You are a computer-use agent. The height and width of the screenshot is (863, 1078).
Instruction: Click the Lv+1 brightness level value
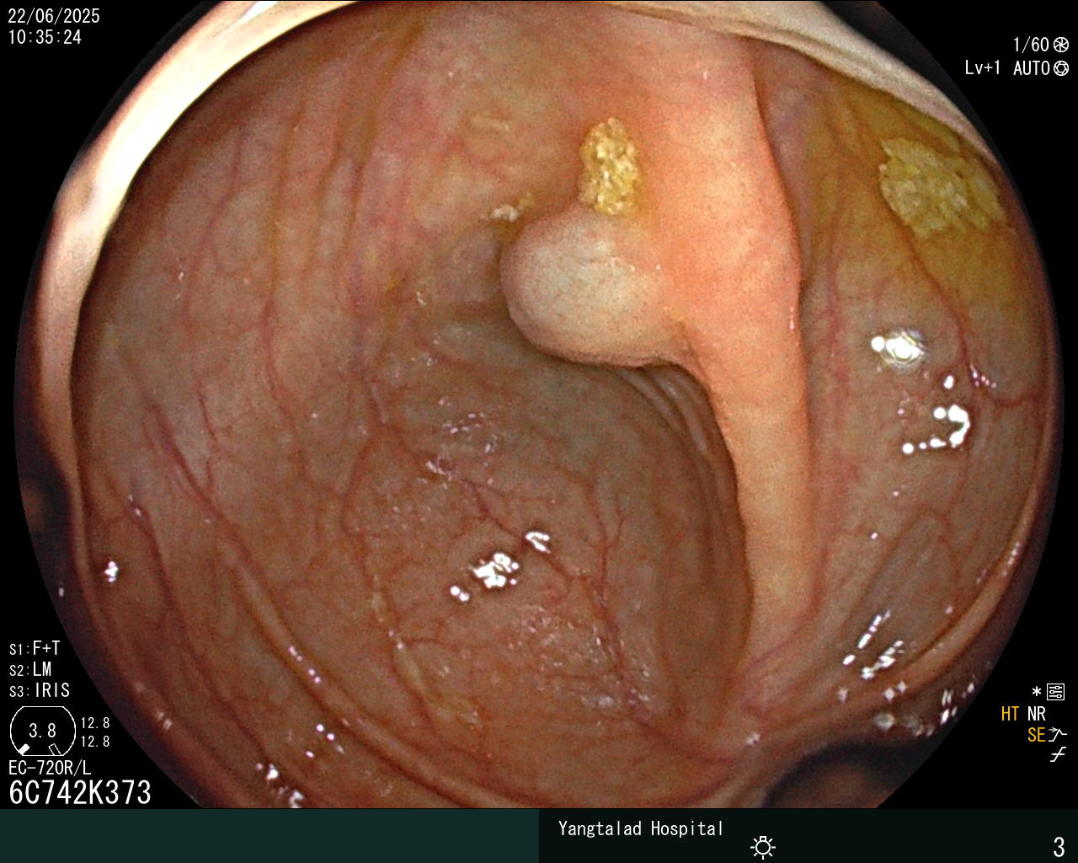point(983,68)
